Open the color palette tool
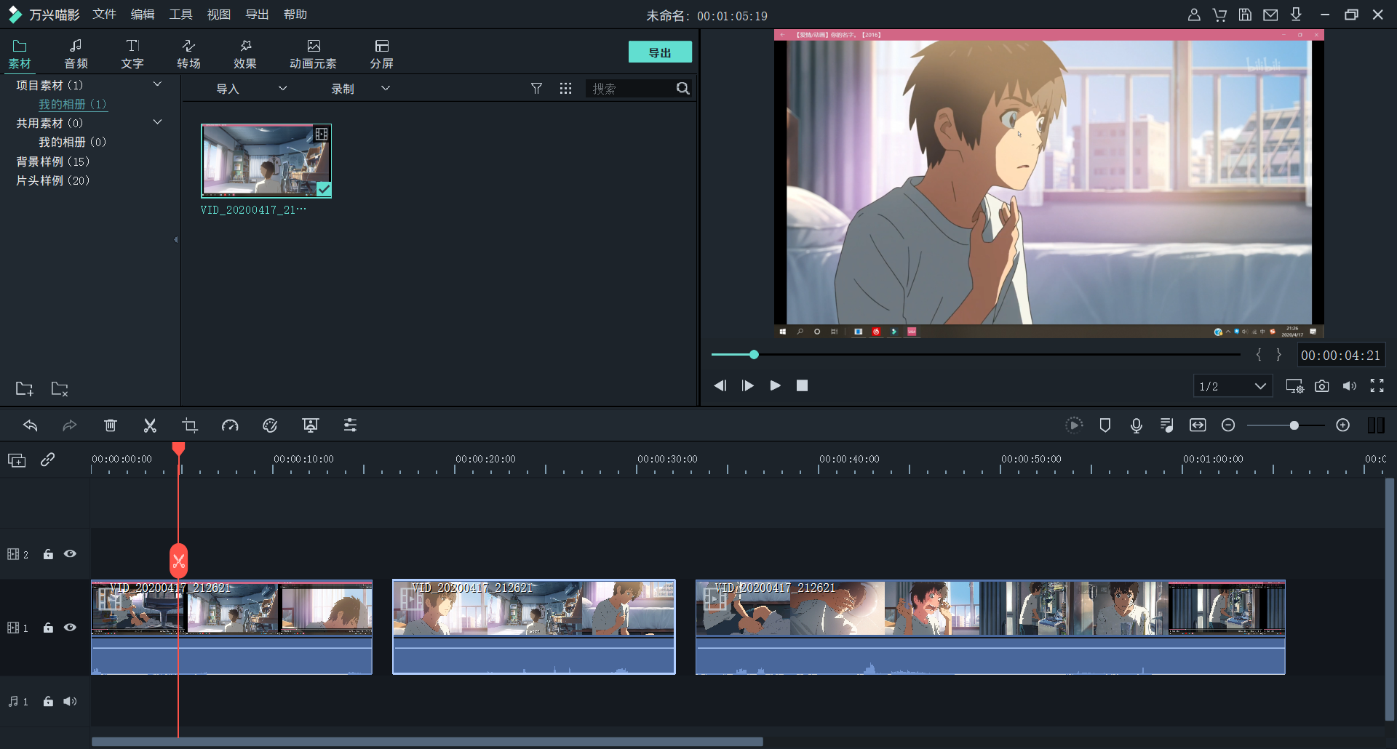 pos(270,425)
